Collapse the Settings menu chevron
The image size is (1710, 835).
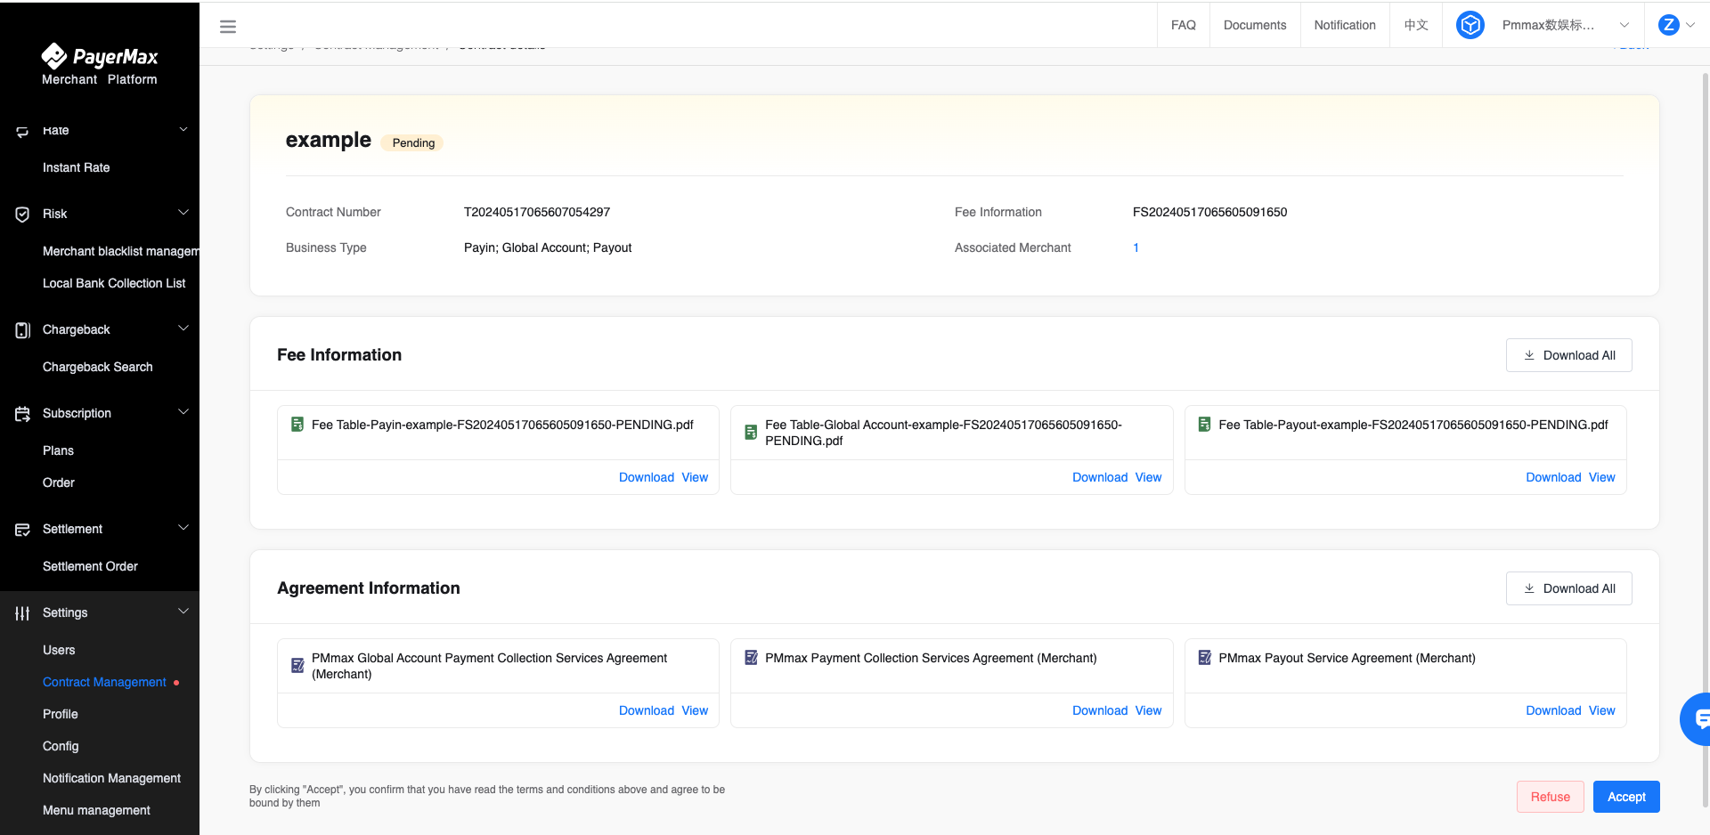(183, 612)
